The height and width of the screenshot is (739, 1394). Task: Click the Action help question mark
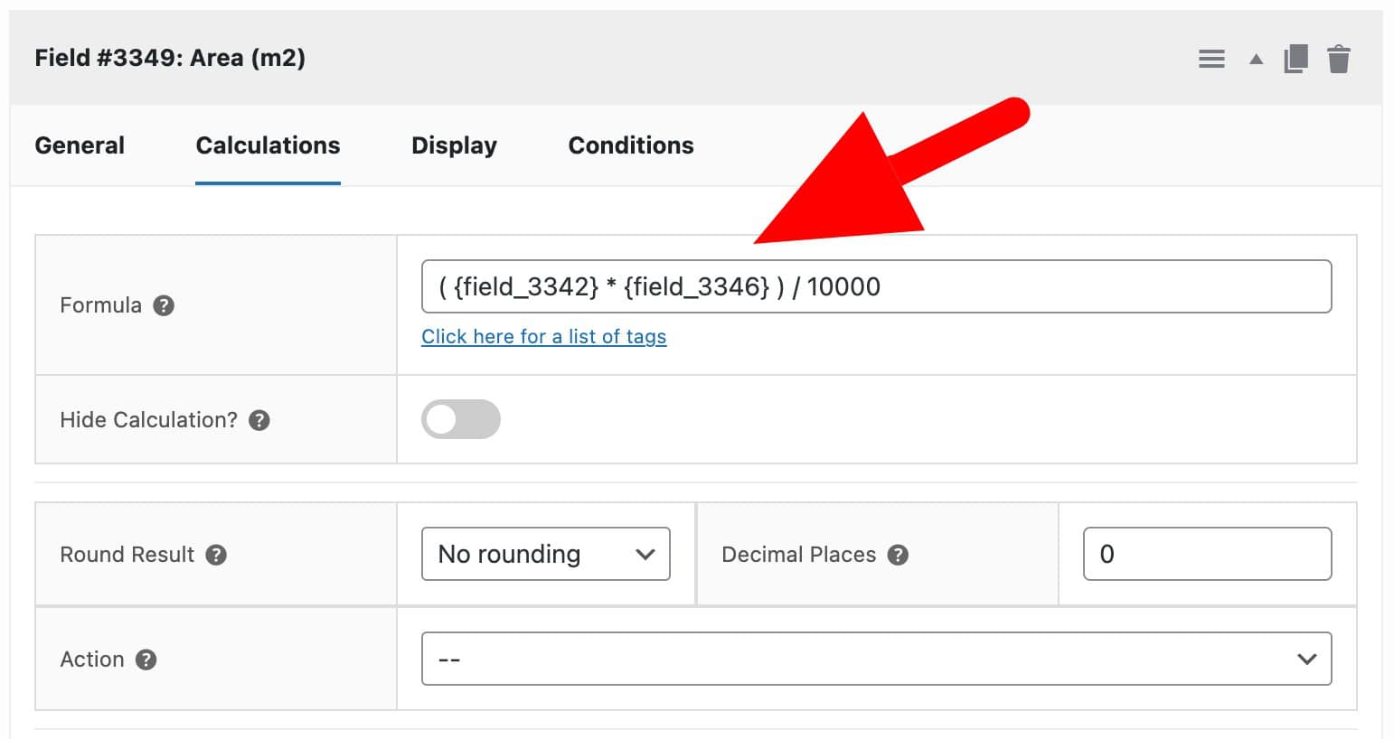pos(146,659)
